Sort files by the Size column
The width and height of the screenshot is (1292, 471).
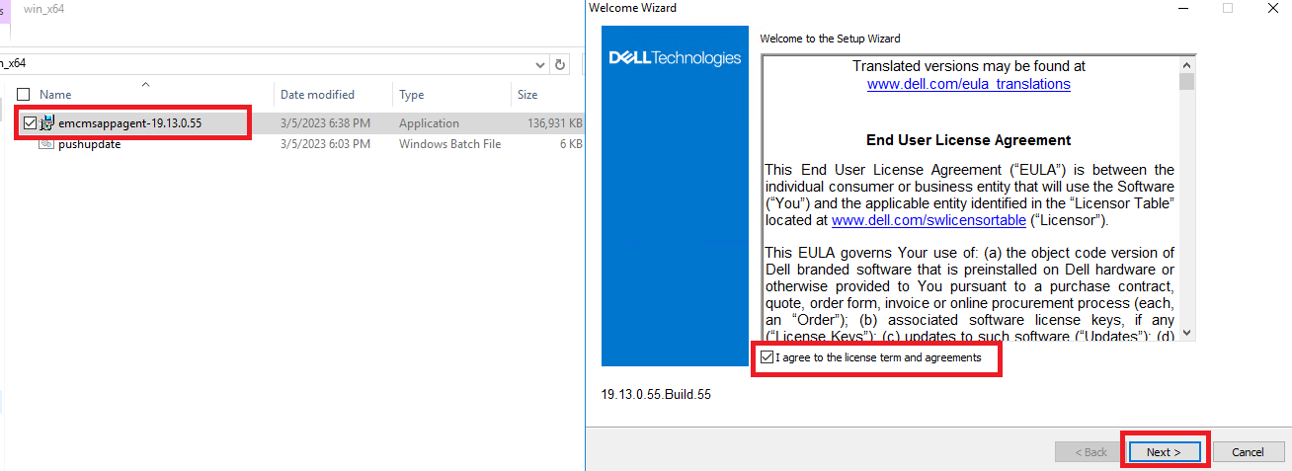(528, 95)
